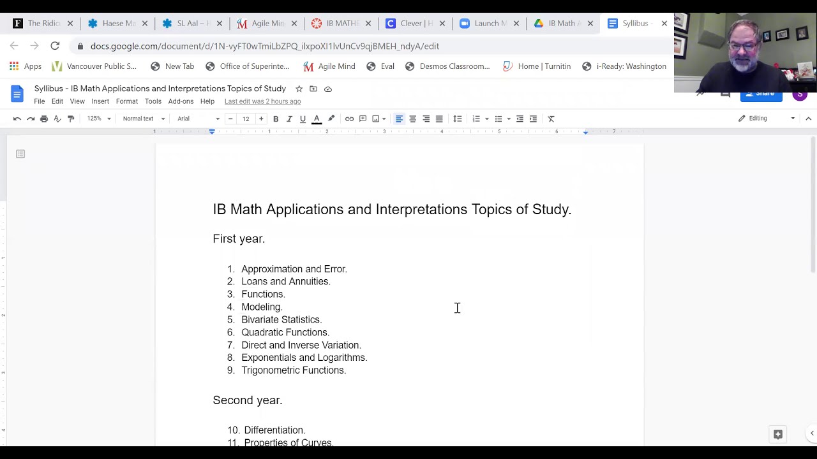Set right text alignment
This screenshot has width=817, height=459.
point(426,119)
